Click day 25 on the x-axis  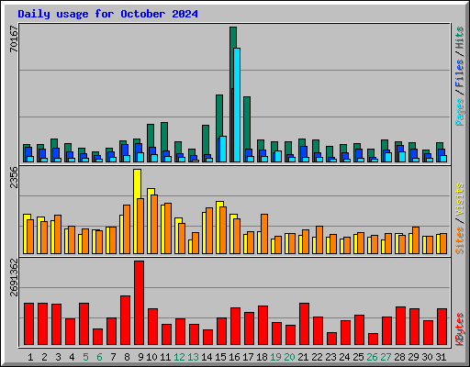tap(358, 357)
